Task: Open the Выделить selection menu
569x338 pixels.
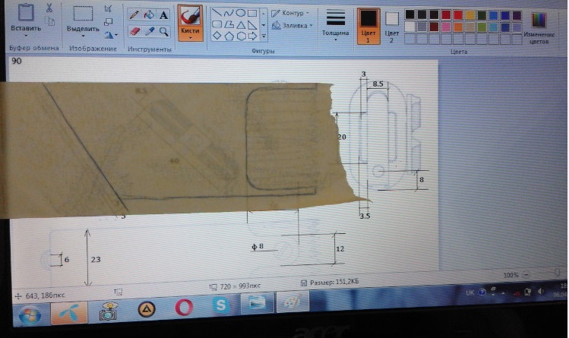Action: pos(82,30)
